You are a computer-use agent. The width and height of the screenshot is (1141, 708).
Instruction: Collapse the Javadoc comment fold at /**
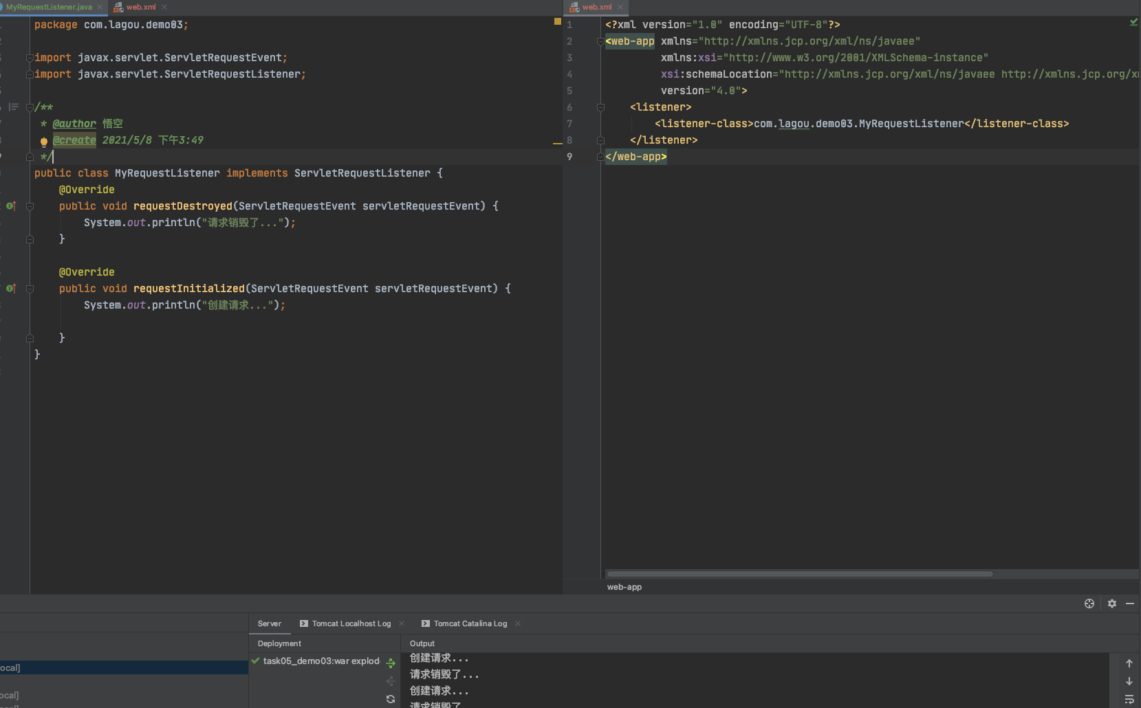click(30, 107)
